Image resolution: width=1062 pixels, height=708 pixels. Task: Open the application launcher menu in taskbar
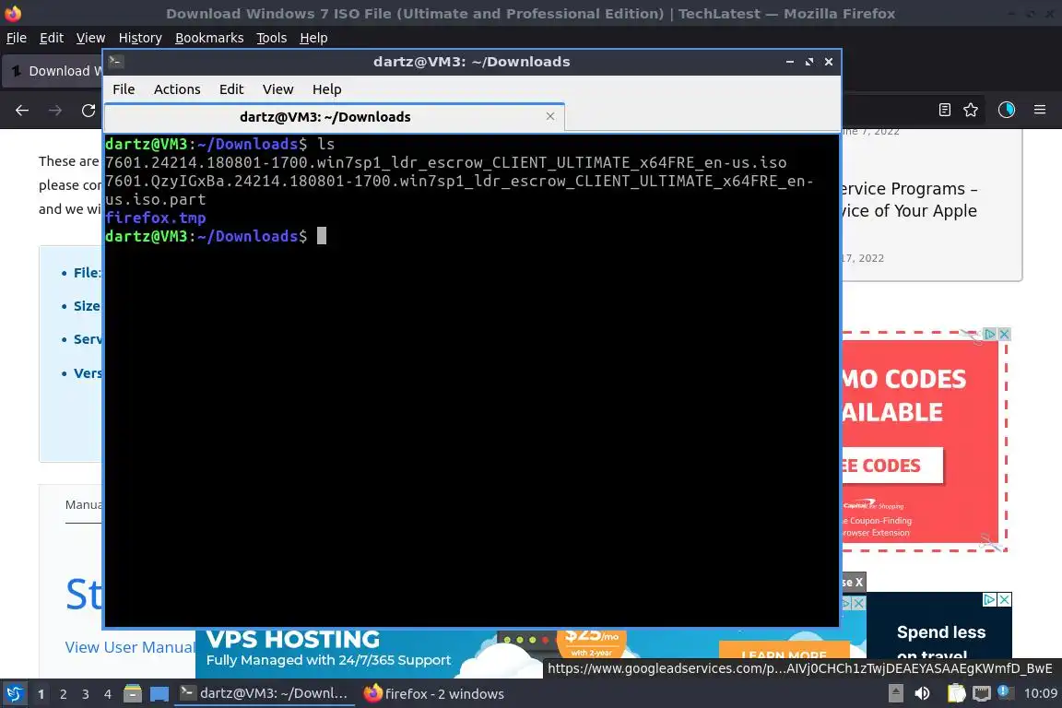point(14,693)
